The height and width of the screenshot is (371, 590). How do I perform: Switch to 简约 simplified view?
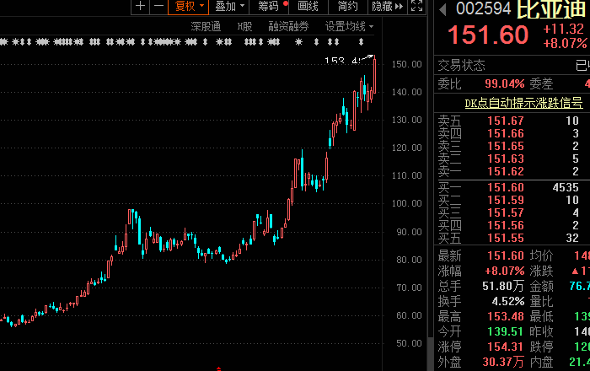348,6
